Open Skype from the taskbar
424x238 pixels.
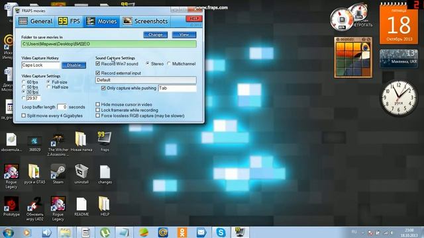(221, 232)
